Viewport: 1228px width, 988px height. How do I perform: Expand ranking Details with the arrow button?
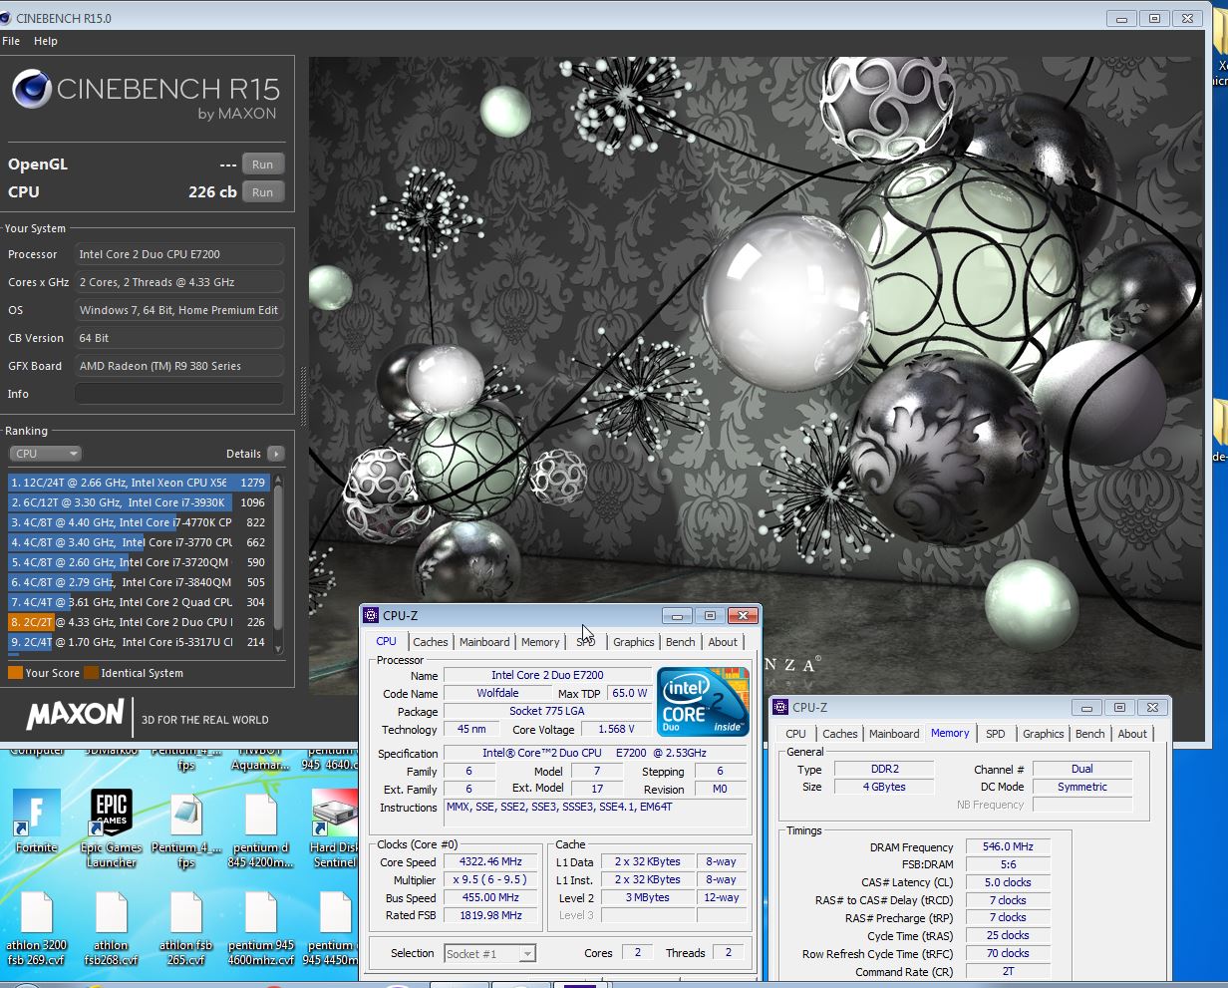(276, 454)
